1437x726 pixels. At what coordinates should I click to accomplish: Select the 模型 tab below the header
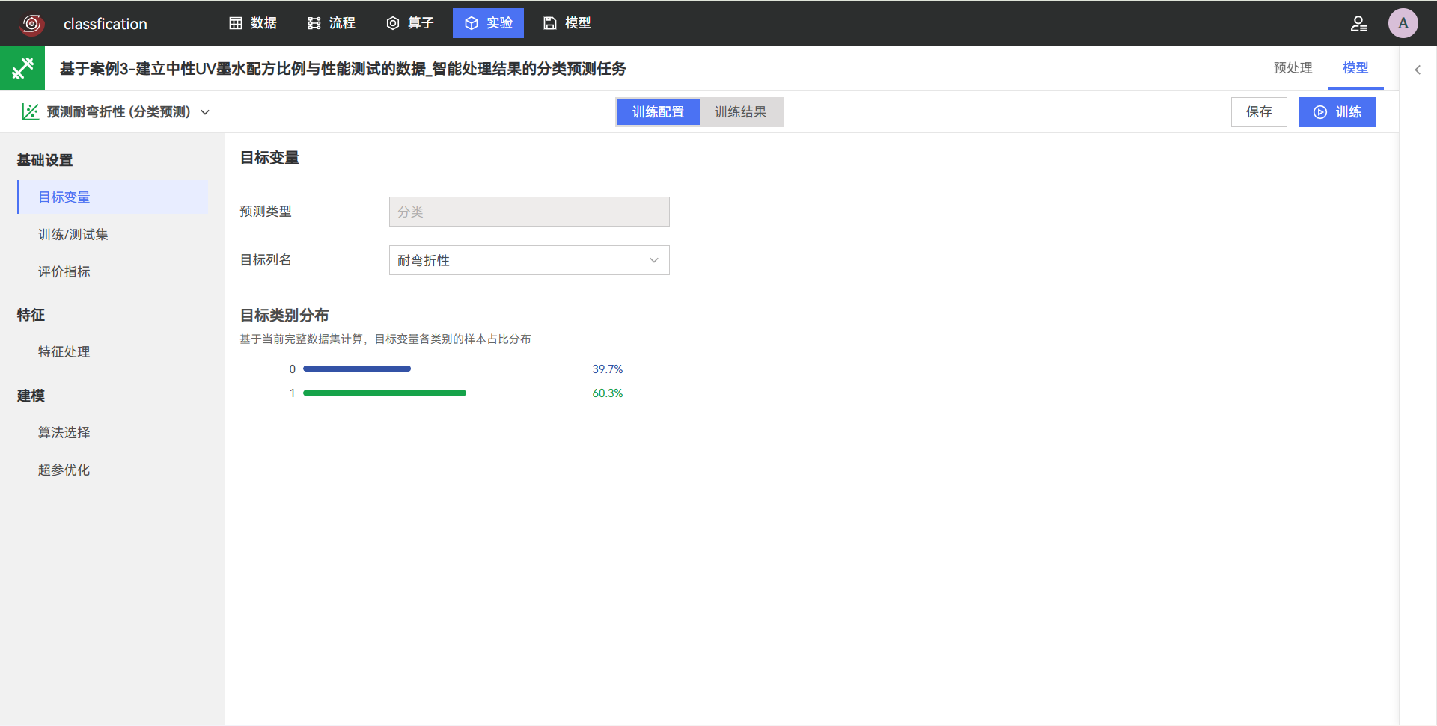1355,68
